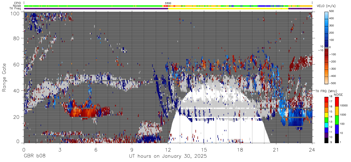Click the orange swatch in NOISE legend
Image resolution: width=351 pixels, height=162 pixels.
pyautogui.click(x=337, y=111)
